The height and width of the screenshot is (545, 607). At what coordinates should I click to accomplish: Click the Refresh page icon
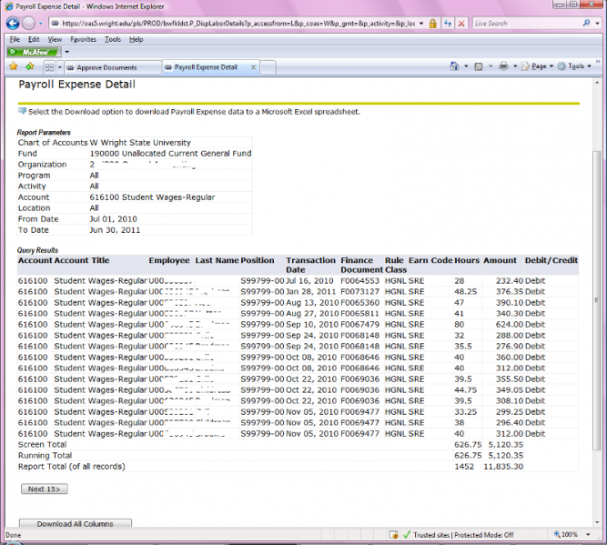pyautogui.click(x=448, y=24)
